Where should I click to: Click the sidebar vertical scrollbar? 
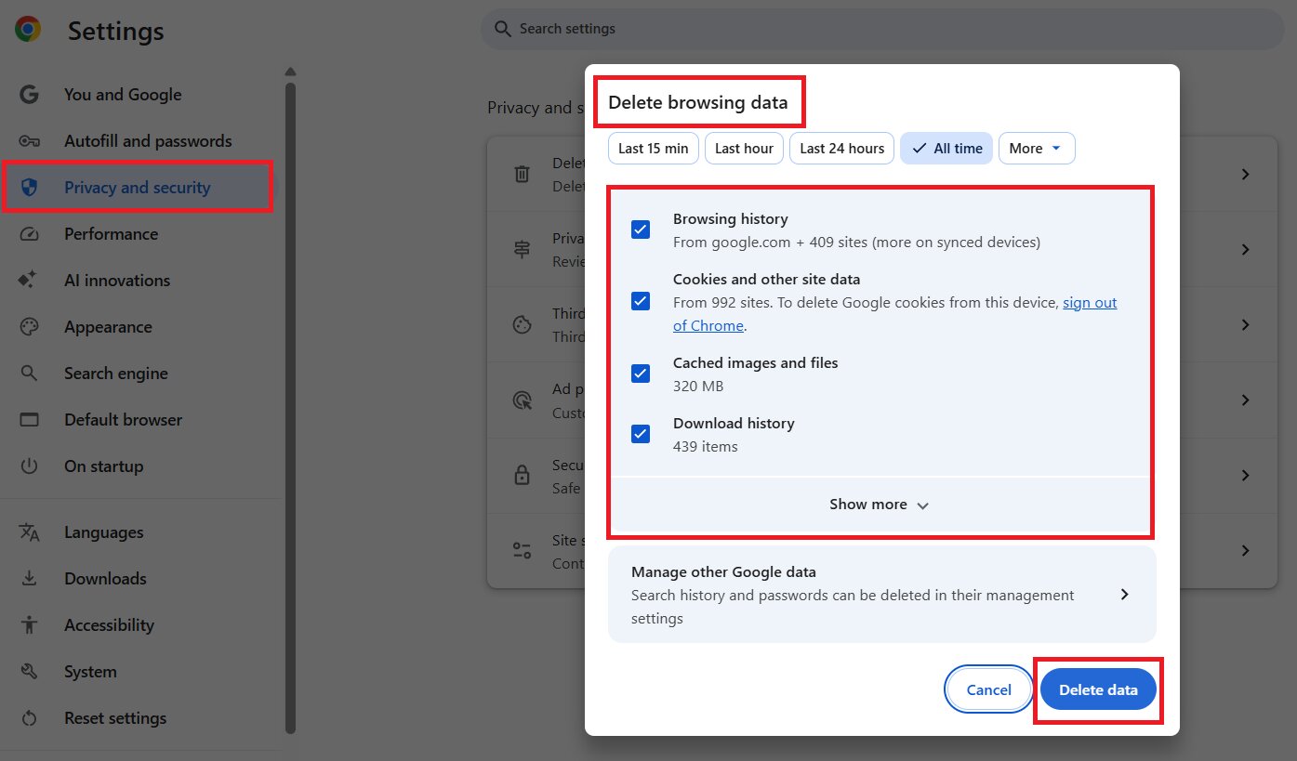pos(290,409)
